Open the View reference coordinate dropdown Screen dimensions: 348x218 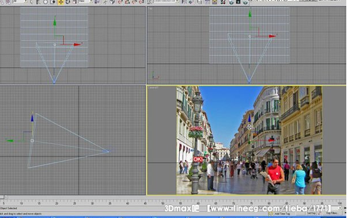86,2
